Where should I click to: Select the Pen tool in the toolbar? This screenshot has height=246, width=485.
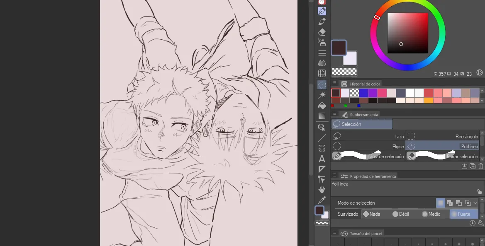[x=322, y=11]
